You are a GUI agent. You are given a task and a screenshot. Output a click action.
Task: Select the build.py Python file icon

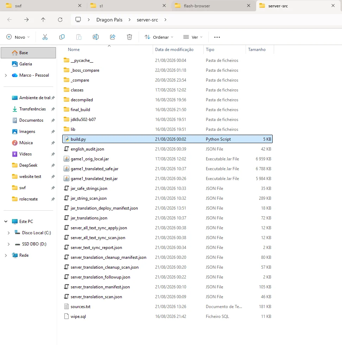66,139
